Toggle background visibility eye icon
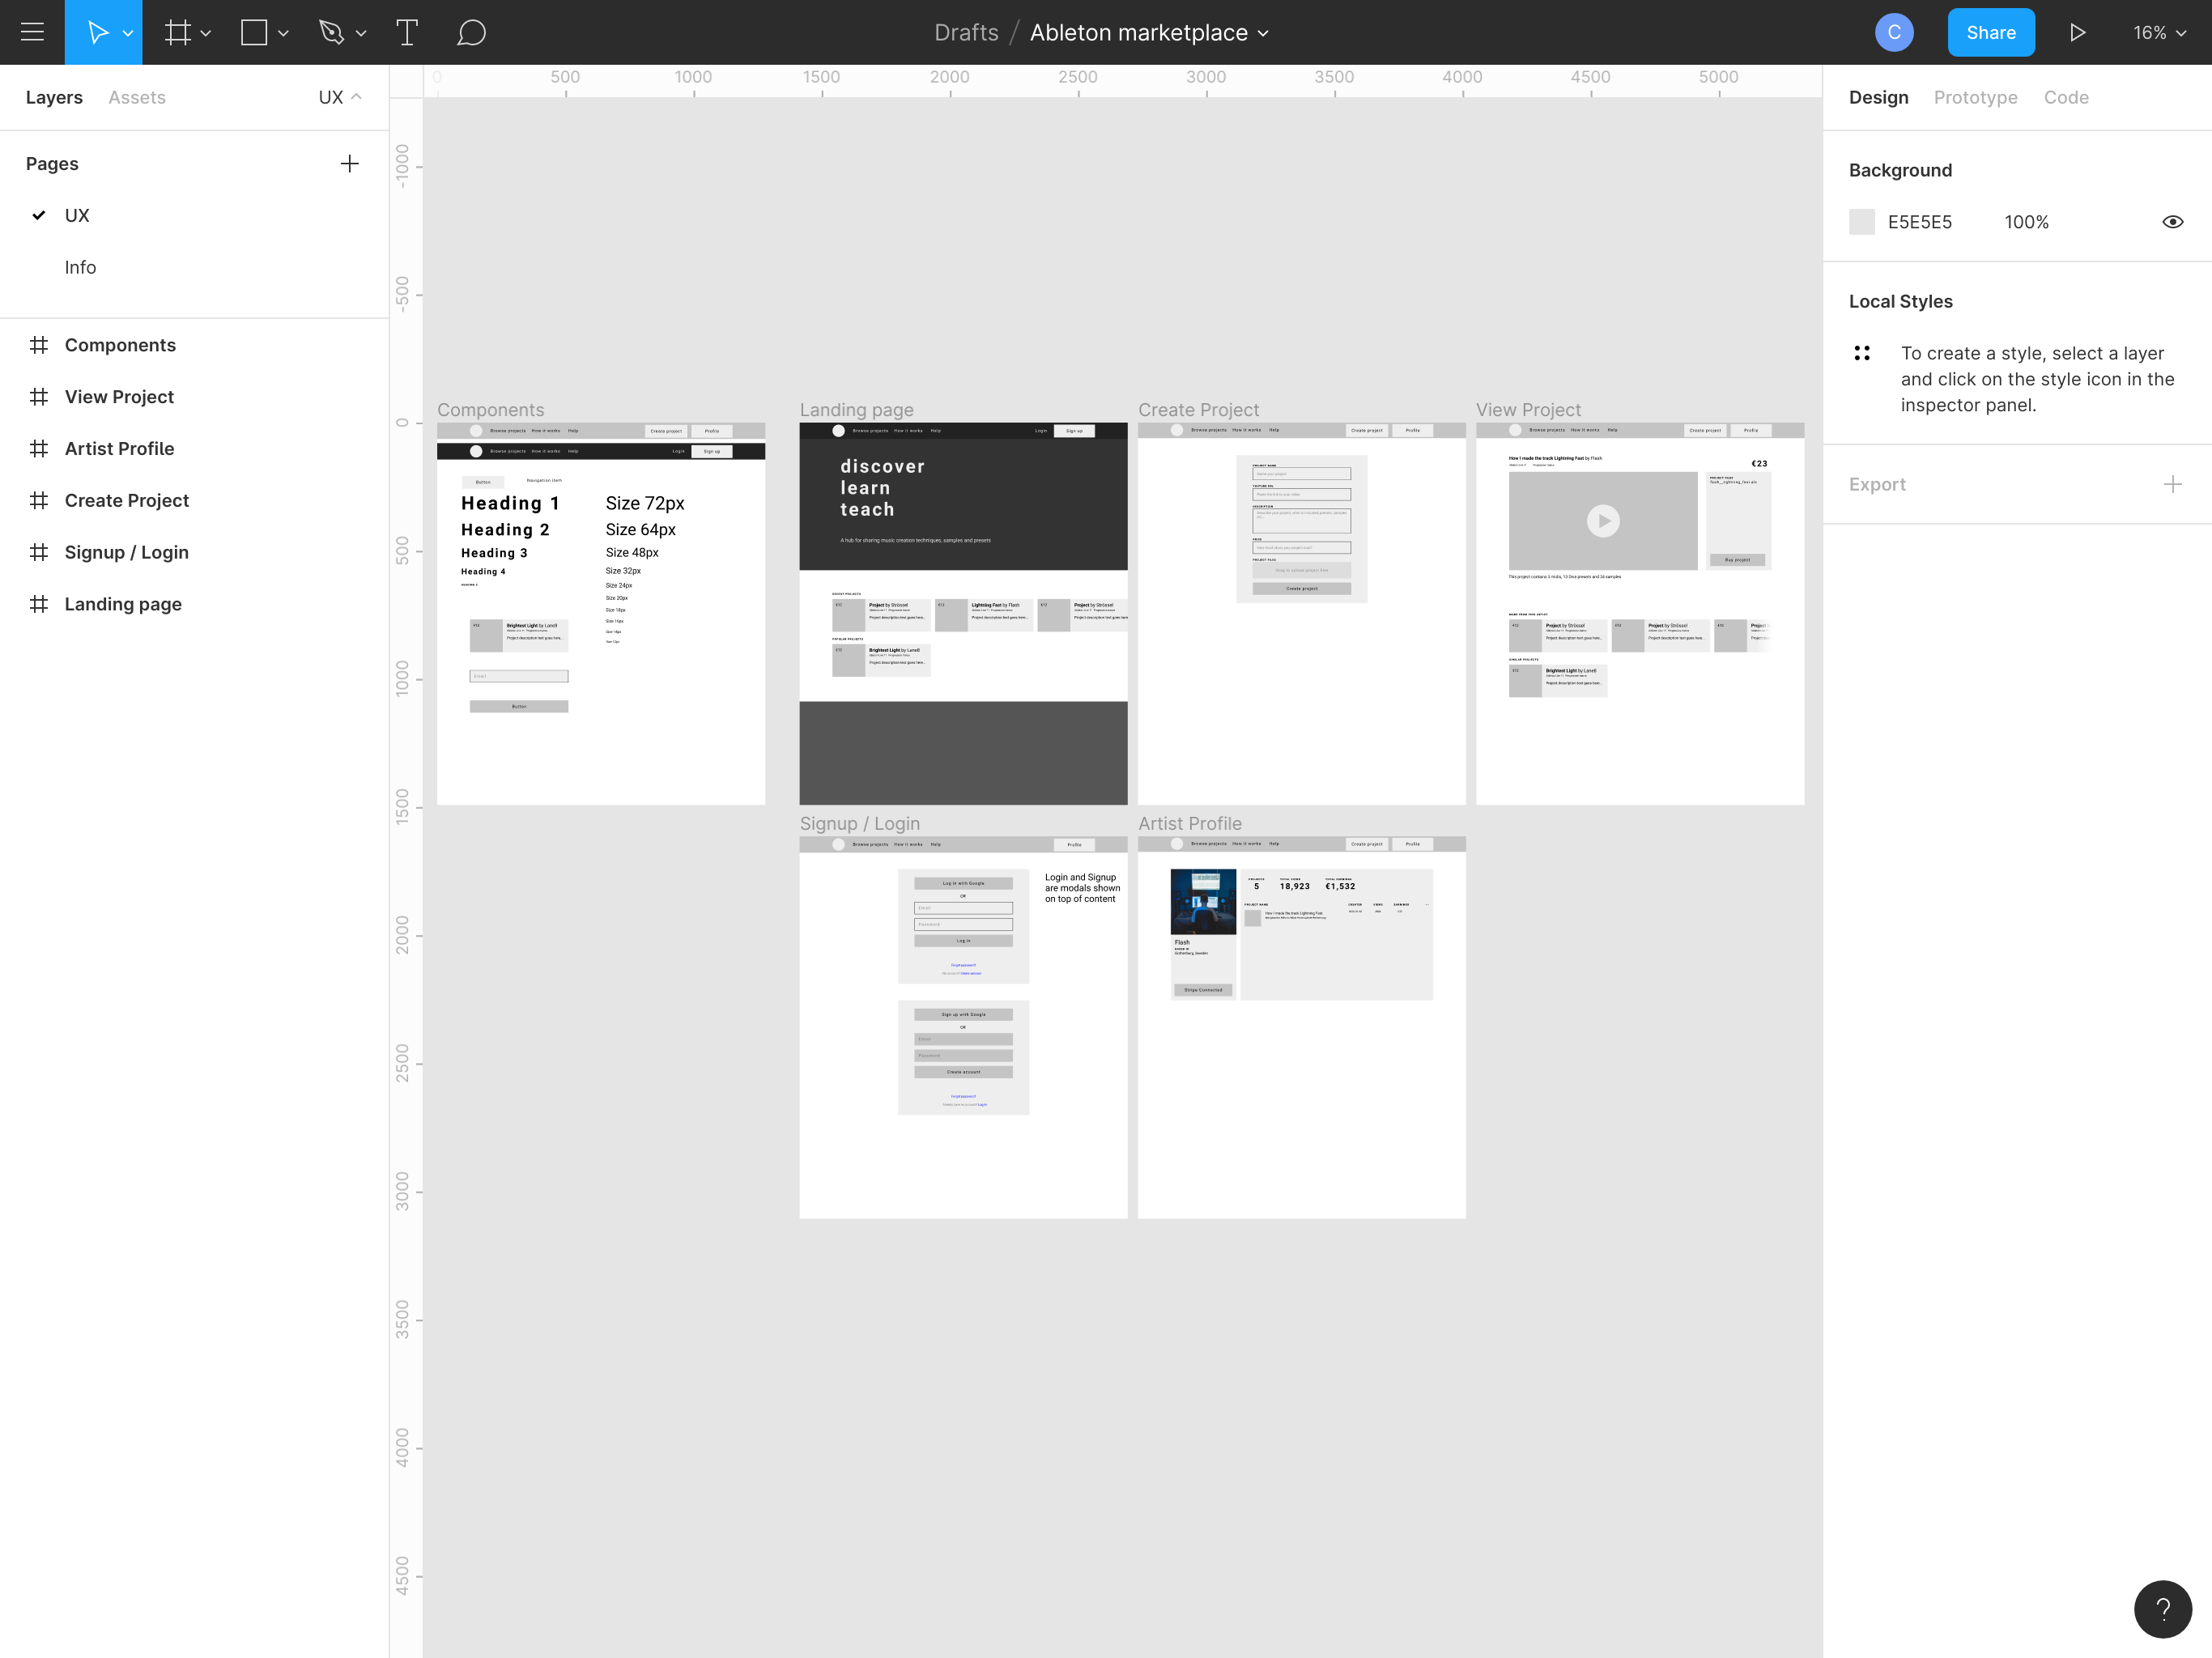Screen dimensions: 2212x1658 (x=2172, y=222)
